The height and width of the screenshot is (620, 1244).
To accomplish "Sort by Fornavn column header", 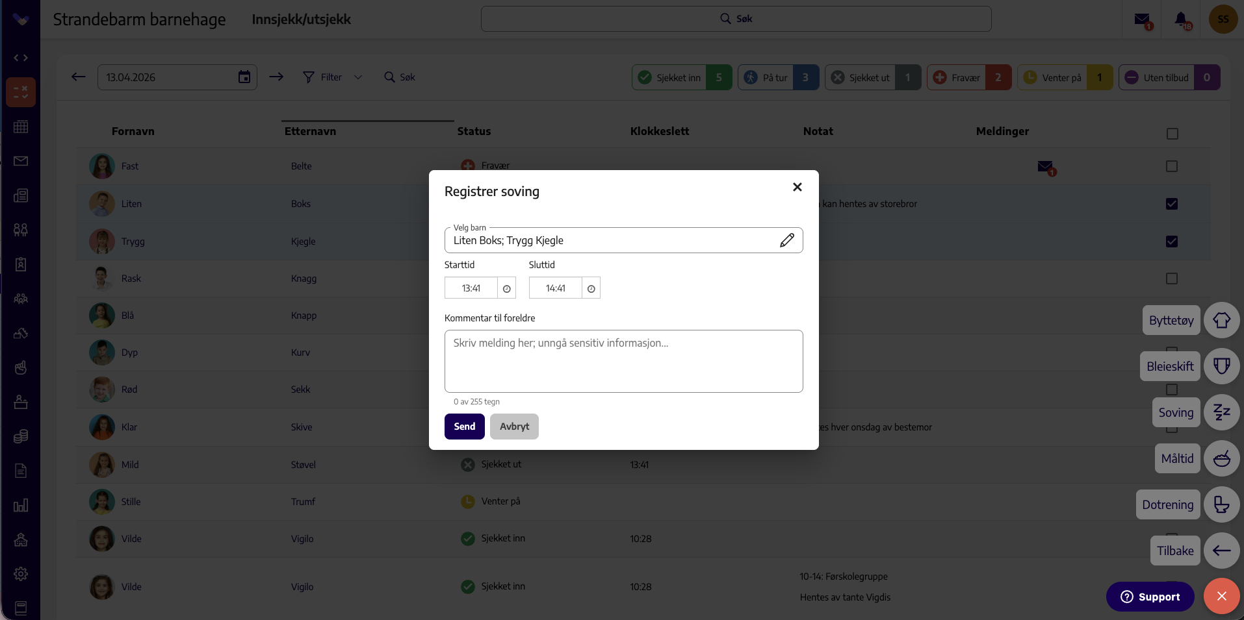I will (x=133, y=131).
